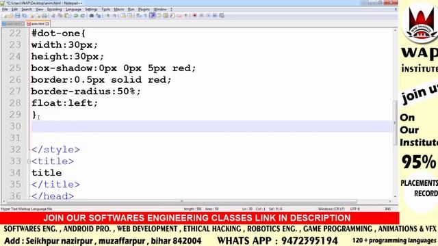The height and width of the screenshot is (246, 438).
Task: Start macro recording with red Record icon
Action: [194, 16]
